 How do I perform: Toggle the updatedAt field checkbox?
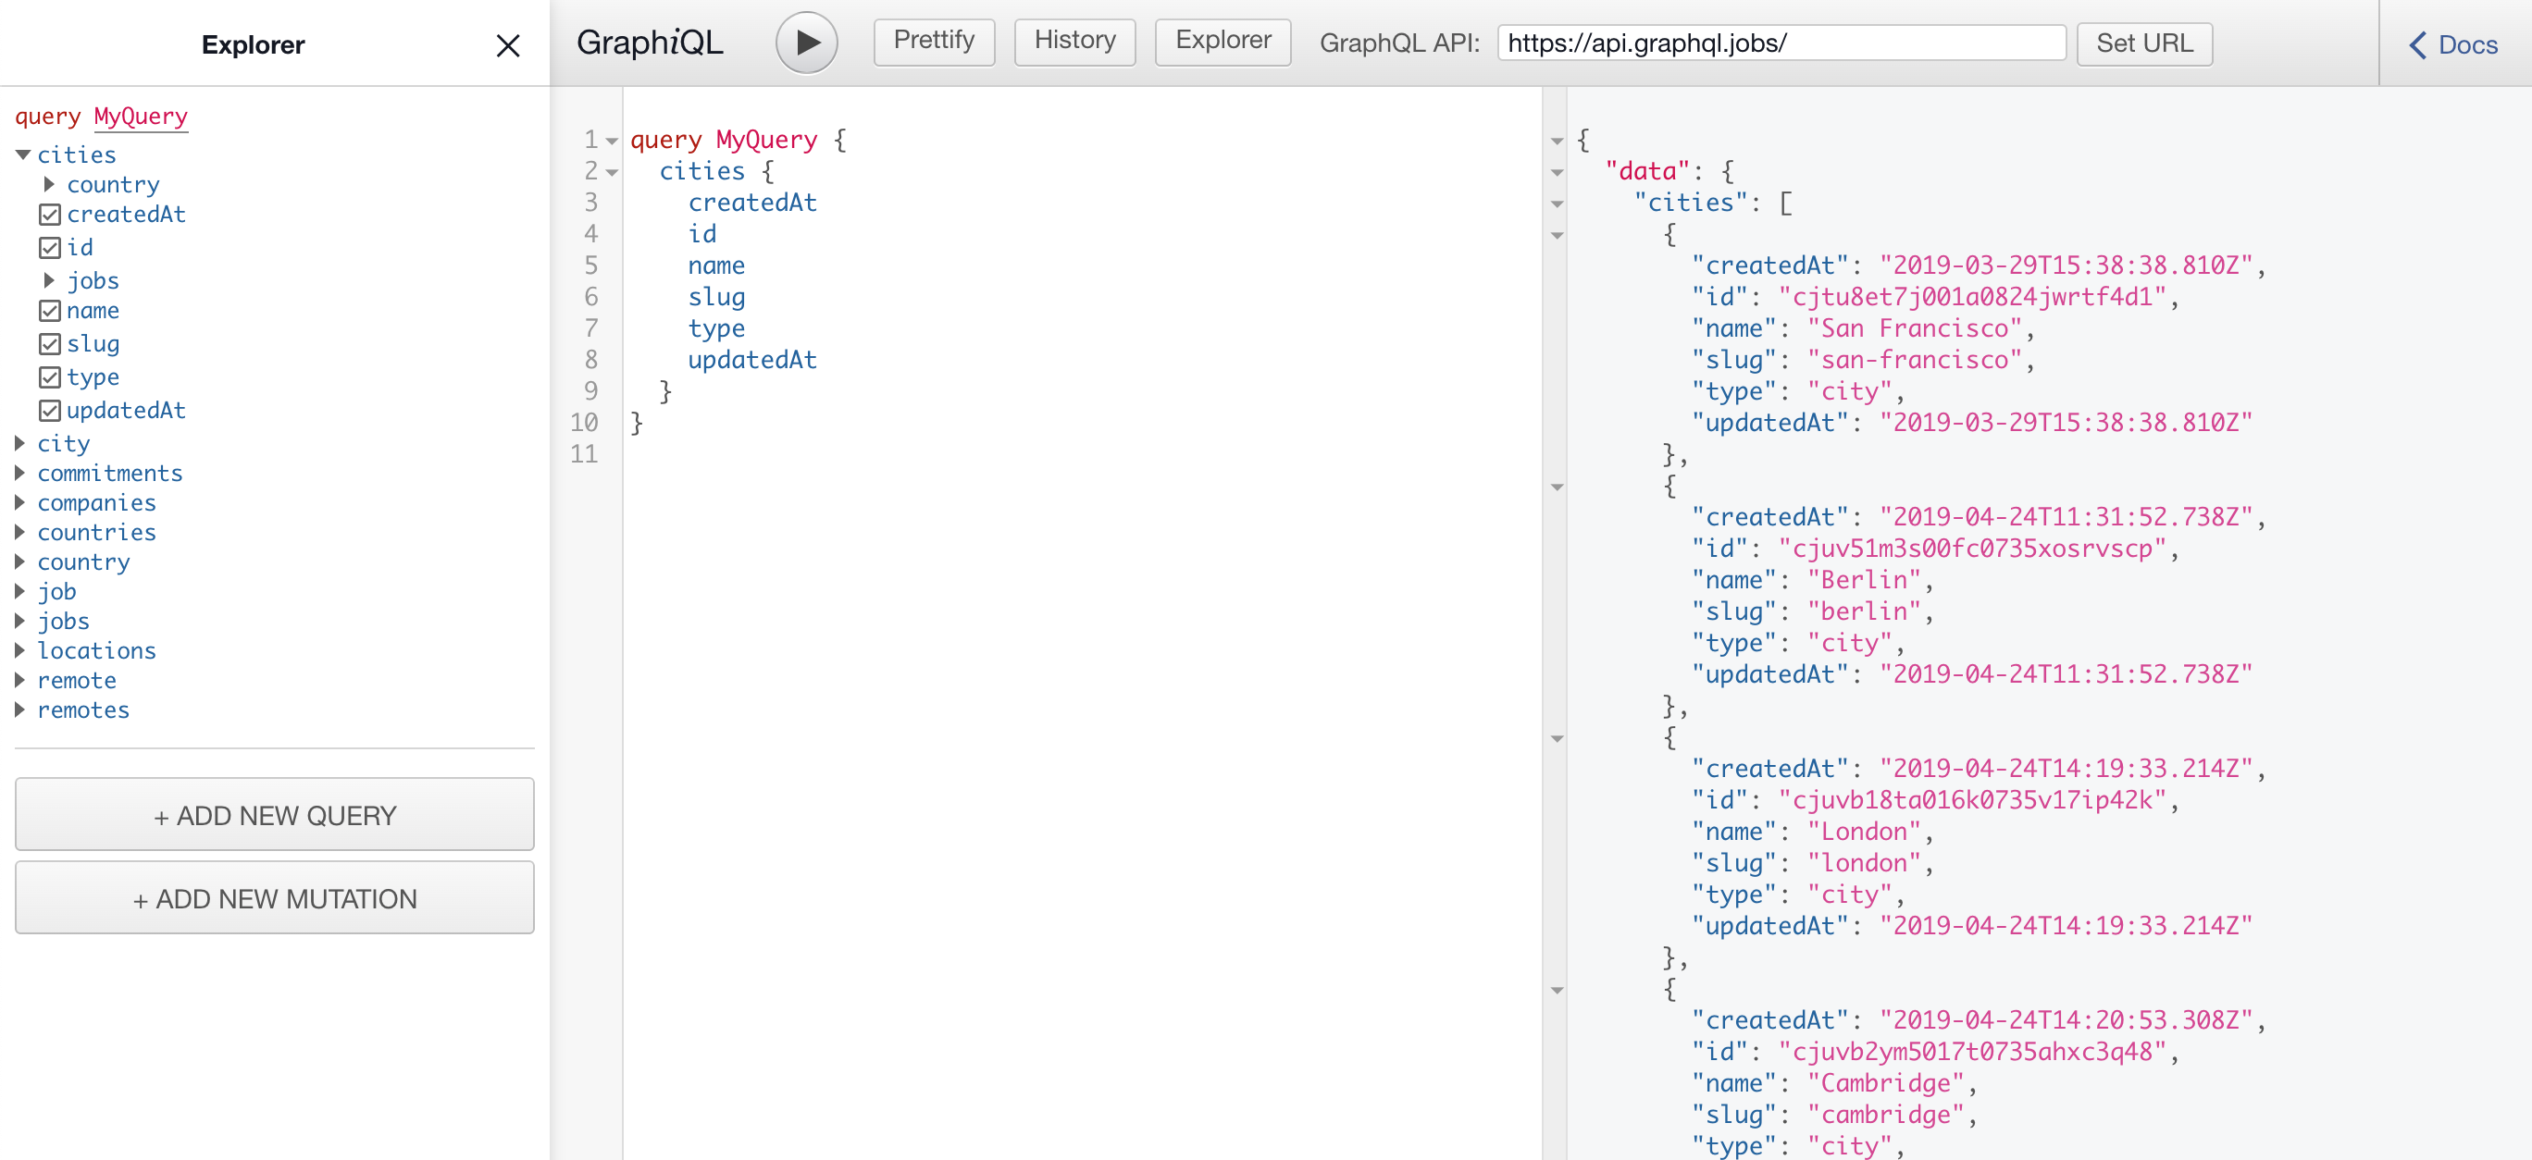point(50,411)
